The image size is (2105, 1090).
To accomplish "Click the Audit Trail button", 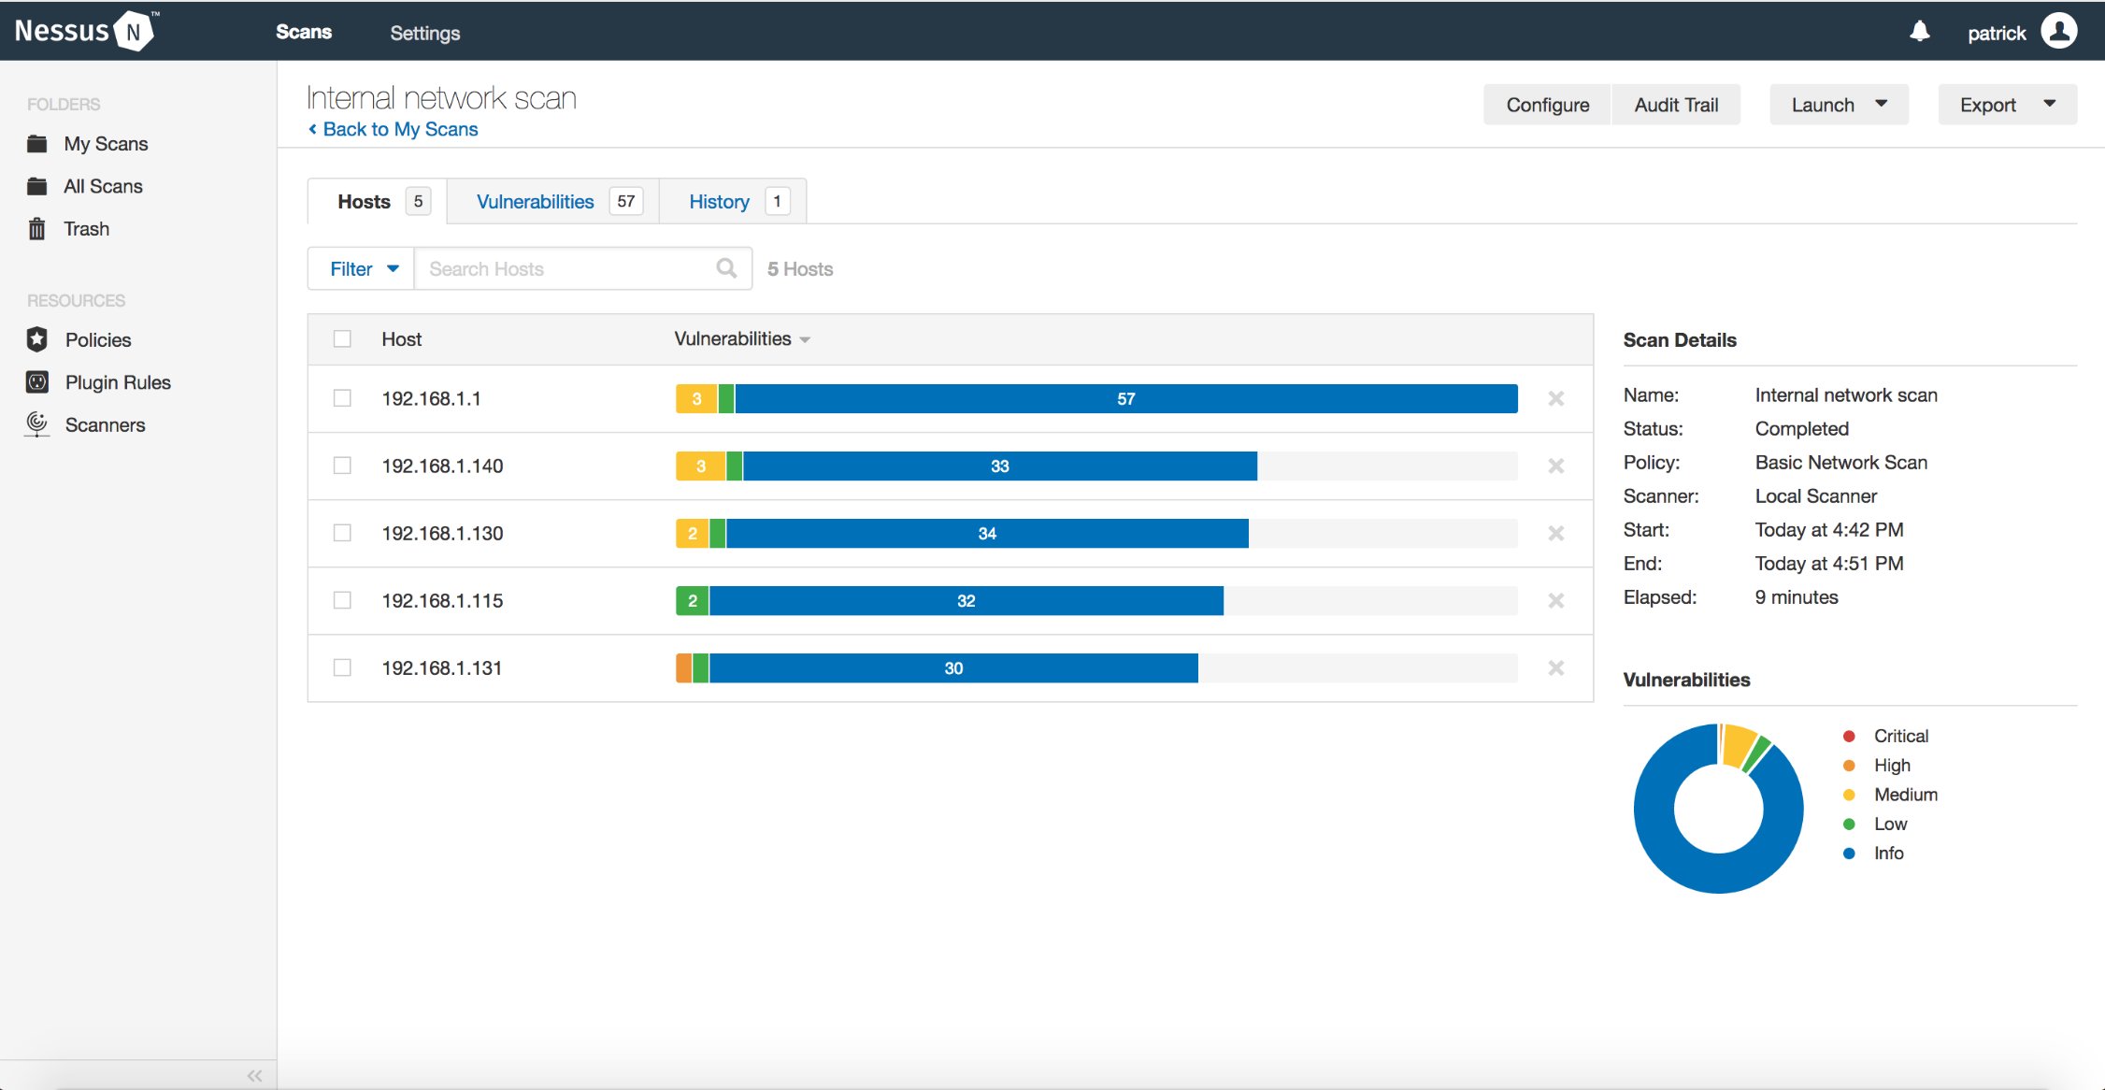I will pyautogui.click(x=1675, y=105).
